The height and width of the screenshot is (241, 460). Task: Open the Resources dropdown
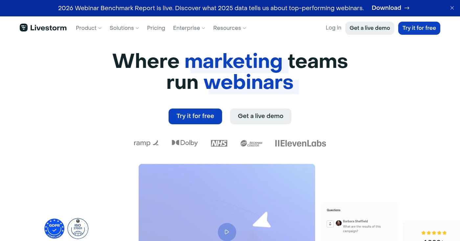pos(229,28)
